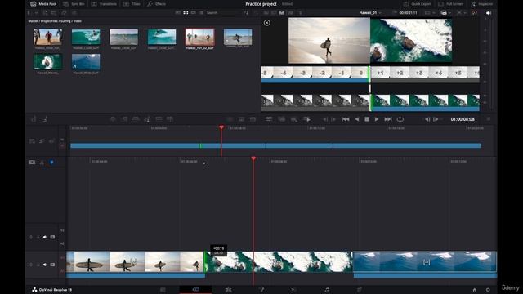The width and height of the screenshot is (523, 294).
Task: Jump to the last frame
Action: (x=388, y=119)
